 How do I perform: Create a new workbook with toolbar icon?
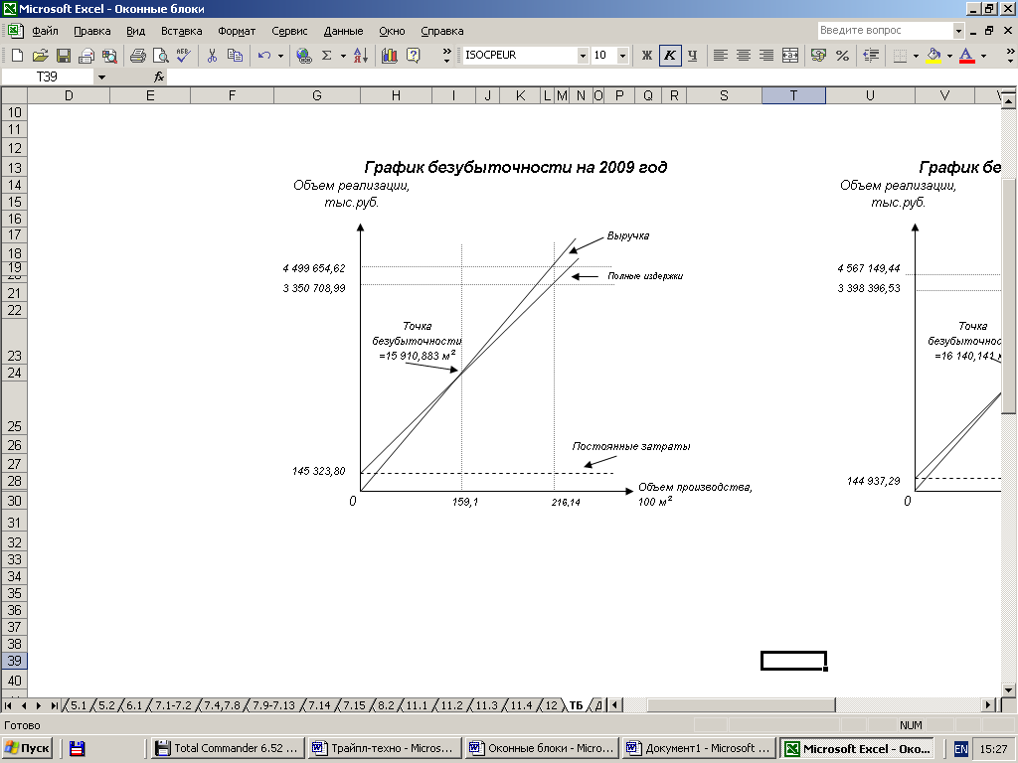pyautogui.click(x=18, y=56)
